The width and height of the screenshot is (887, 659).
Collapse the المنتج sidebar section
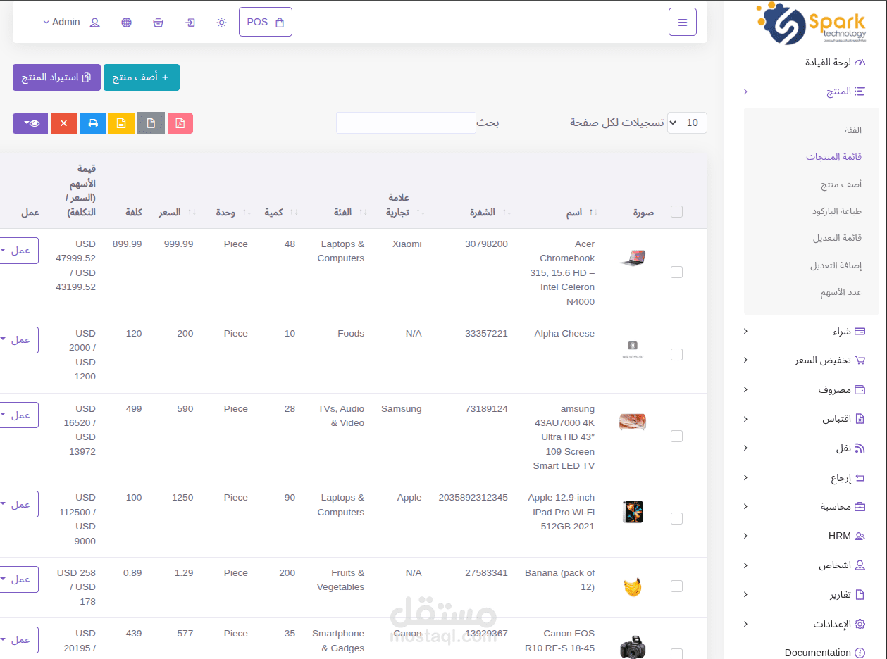point(805,92)
